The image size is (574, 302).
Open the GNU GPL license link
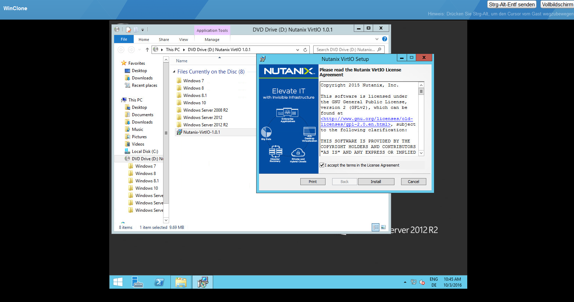coord(366,119)
